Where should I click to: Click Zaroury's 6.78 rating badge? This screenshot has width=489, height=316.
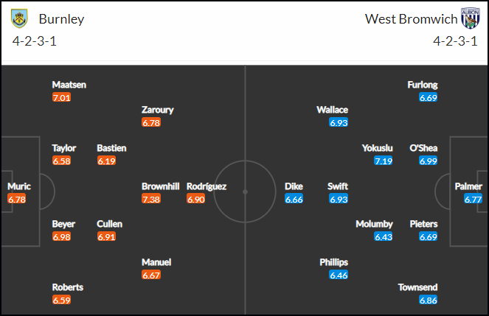(x=151, y=123)
